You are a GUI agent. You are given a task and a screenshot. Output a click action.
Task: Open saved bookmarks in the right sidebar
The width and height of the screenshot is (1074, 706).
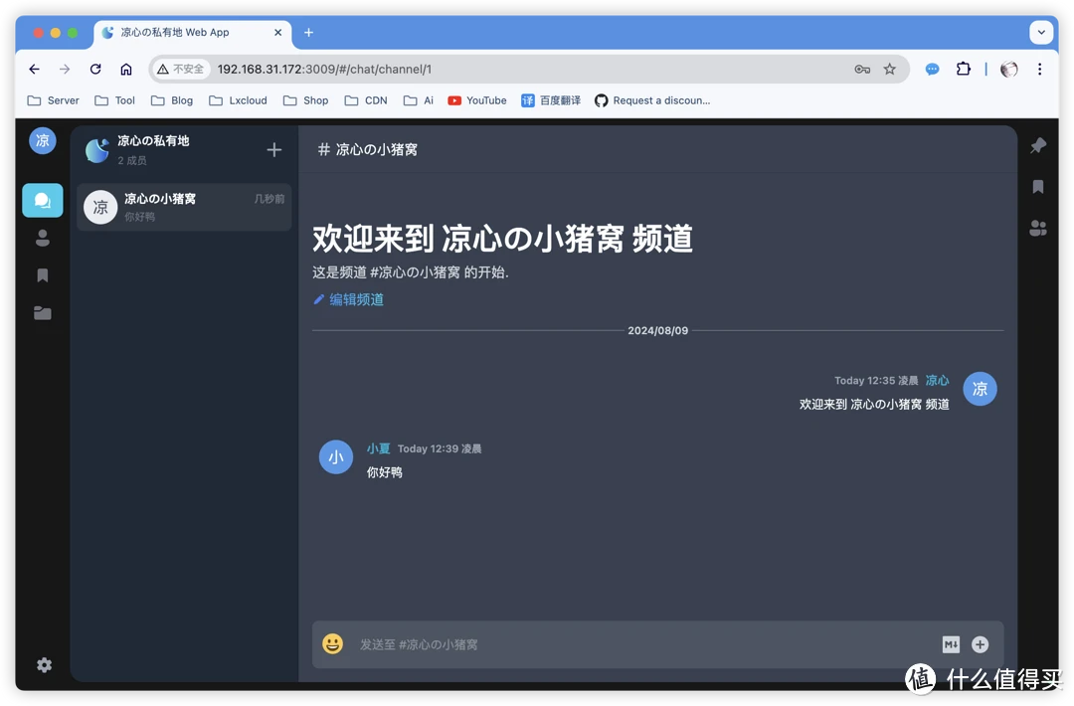coord(1037,186)
